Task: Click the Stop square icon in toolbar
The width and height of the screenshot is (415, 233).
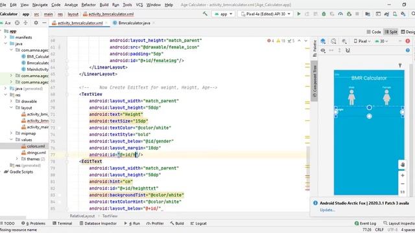Action: (x=357, y=14)
